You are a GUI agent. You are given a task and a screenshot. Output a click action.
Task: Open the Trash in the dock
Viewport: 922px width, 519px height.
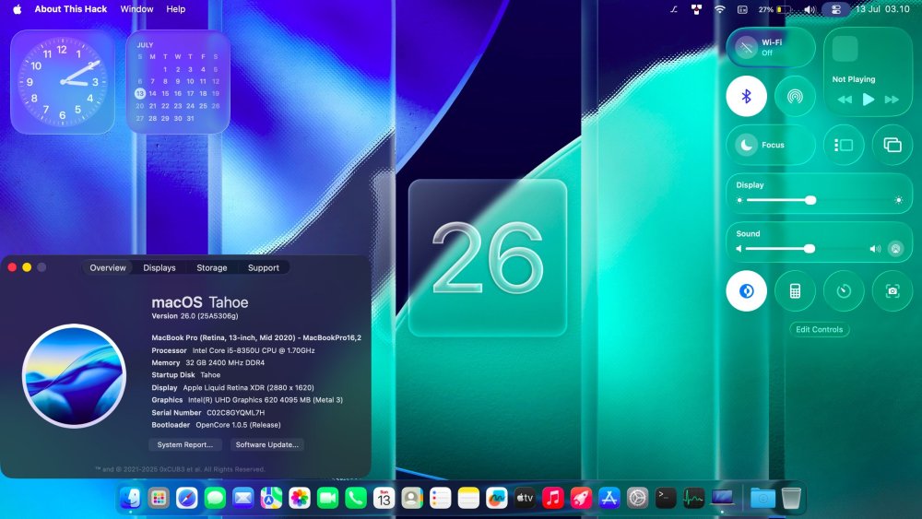click(791, 499)
